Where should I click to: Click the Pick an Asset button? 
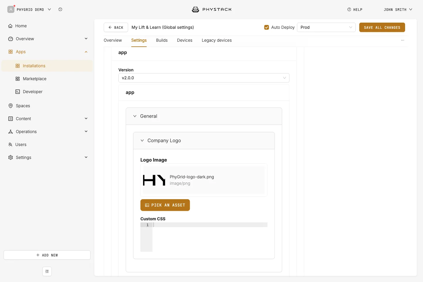tap(165, 205)
